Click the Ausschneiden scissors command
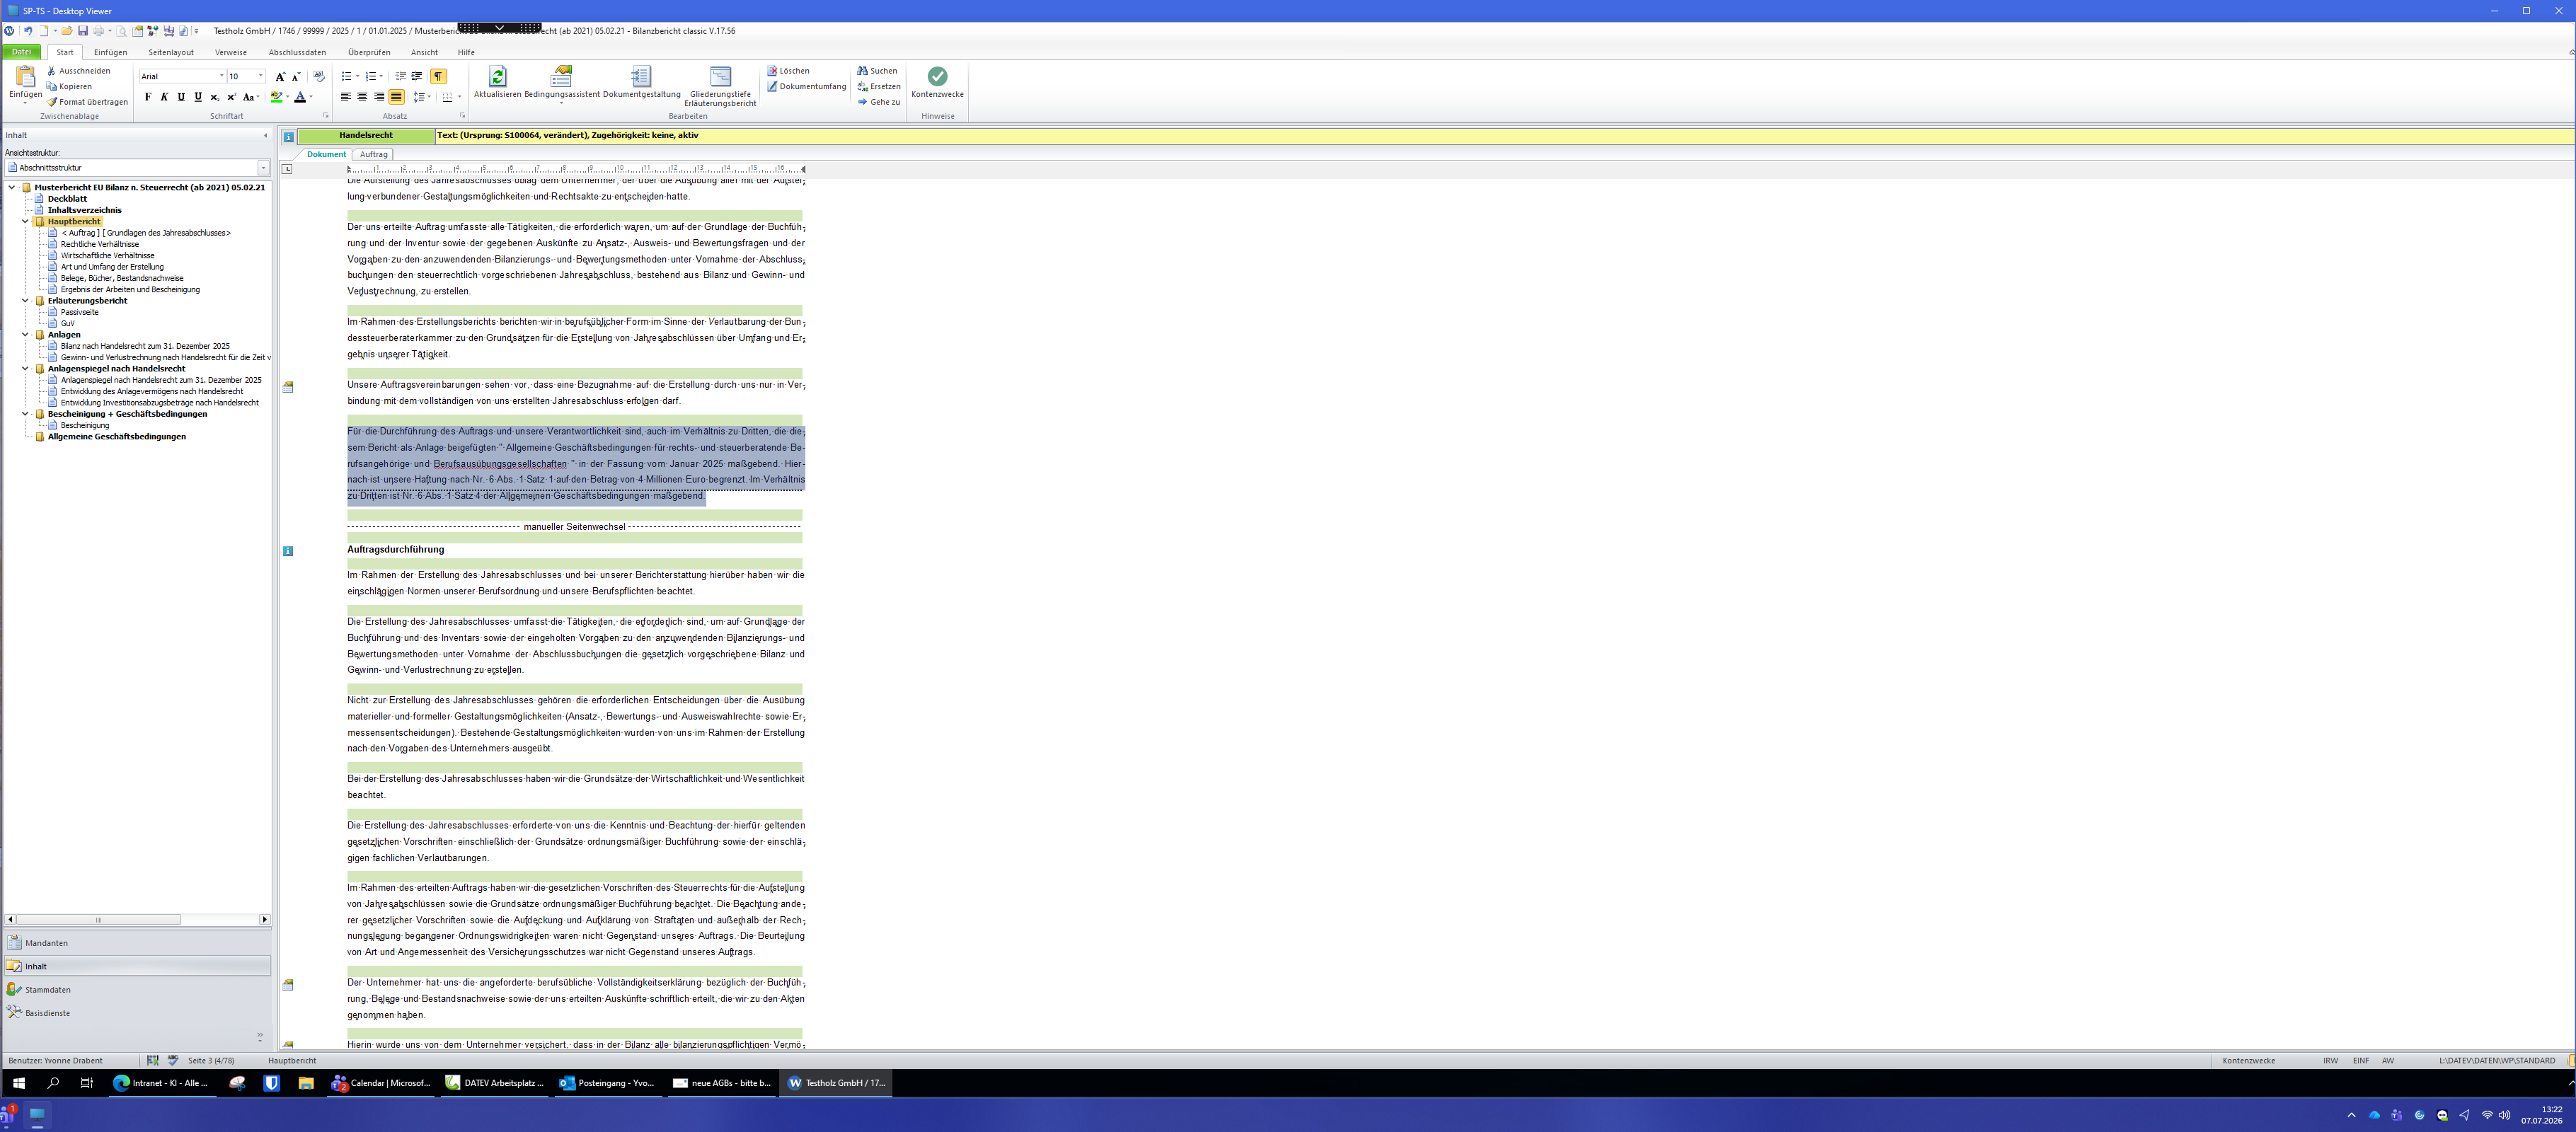 coord(79,71)
